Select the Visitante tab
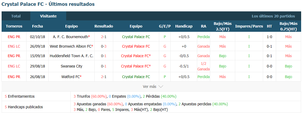 click(x=48, y=16)
